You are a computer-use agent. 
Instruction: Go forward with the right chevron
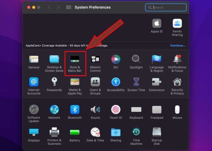click(x=58, y=7)
